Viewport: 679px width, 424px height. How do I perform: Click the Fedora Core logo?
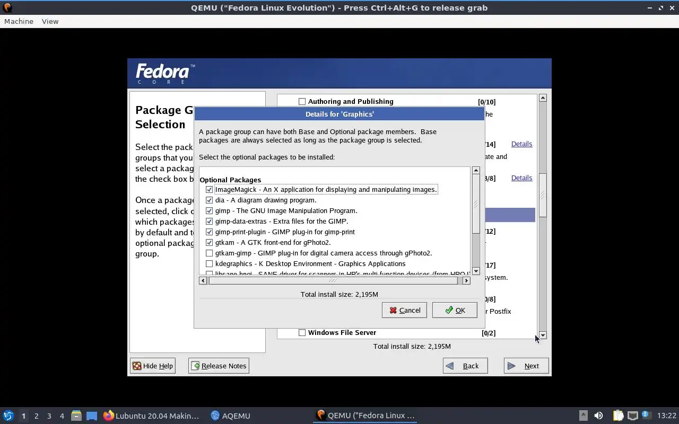166,74
